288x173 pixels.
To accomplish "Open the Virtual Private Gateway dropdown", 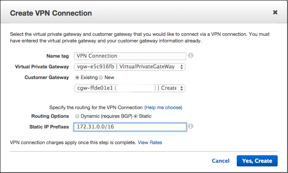I will click(x=130, y=67).
